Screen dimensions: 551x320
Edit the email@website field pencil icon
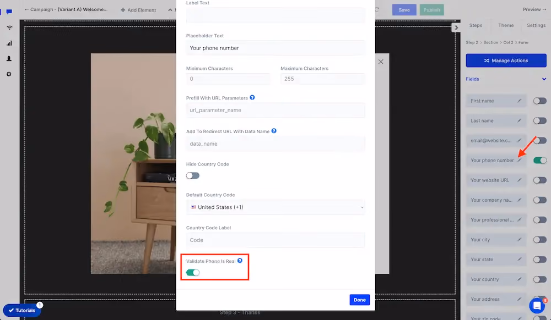[520, 140]
